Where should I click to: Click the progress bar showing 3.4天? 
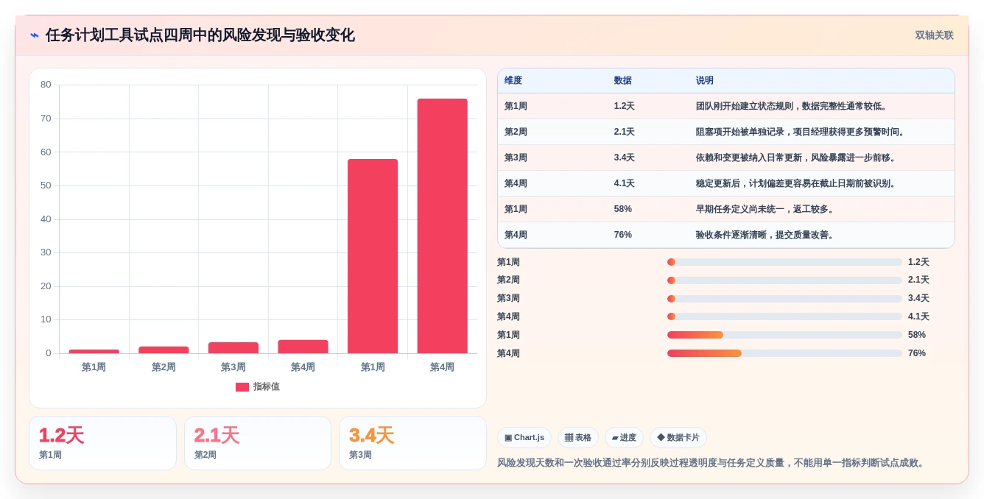click(784, 299)
